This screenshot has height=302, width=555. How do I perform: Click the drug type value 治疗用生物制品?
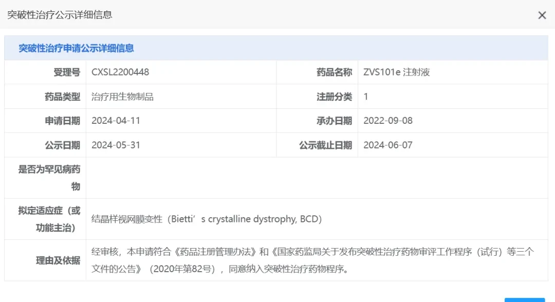tap(122, 97)
